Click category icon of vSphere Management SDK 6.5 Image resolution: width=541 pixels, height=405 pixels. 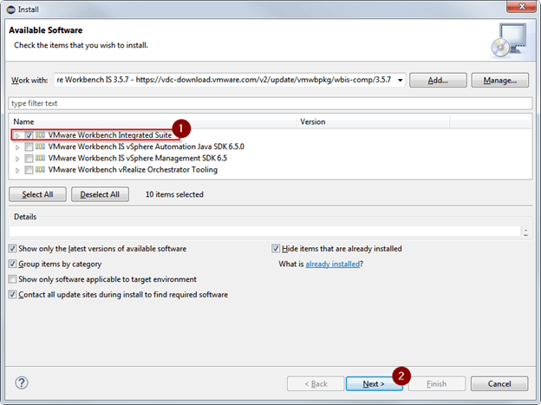[x=40, y=158]
